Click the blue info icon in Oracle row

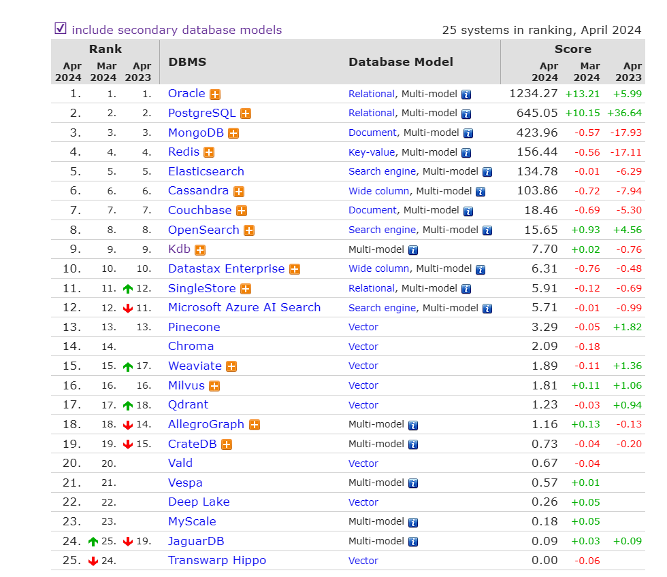[x=466, y=94]
